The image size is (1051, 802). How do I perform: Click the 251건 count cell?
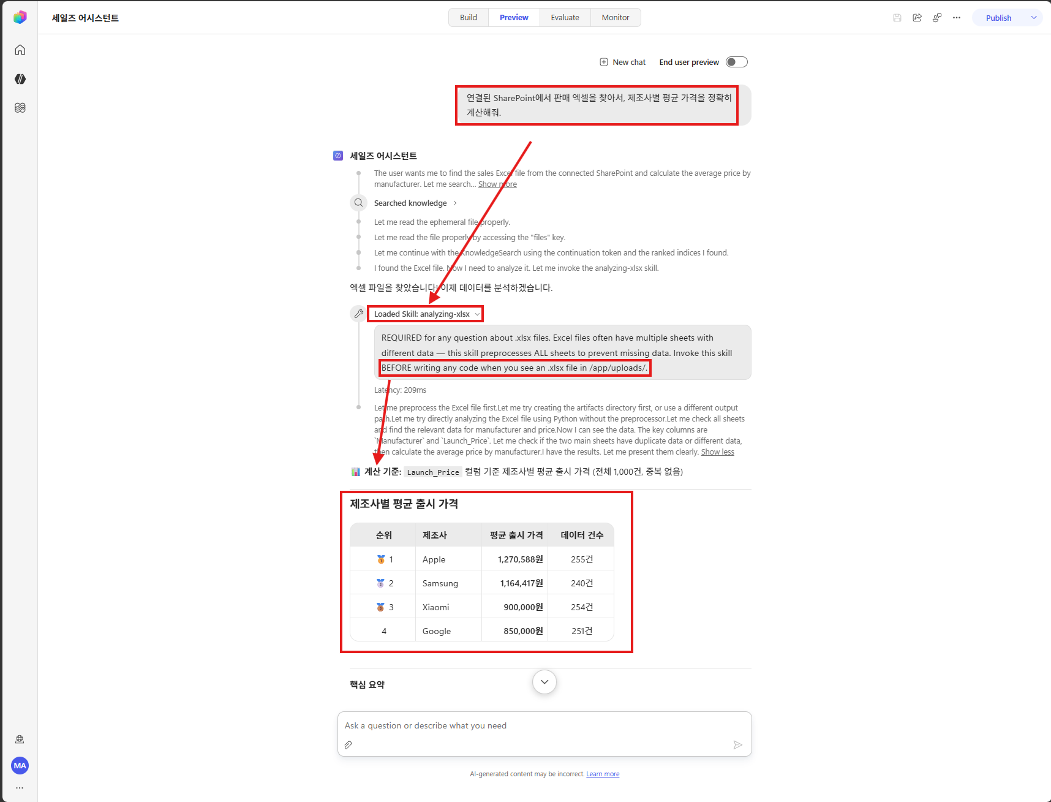pyautogui.click(x=582, y=631)
